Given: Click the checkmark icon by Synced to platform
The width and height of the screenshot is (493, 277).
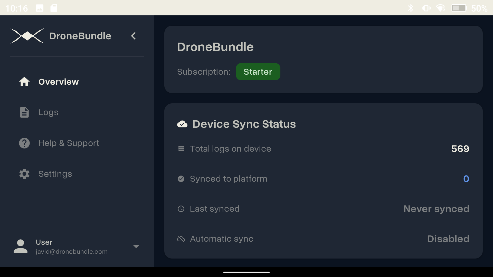Looking at the screenshot, I should click(181, 179).
